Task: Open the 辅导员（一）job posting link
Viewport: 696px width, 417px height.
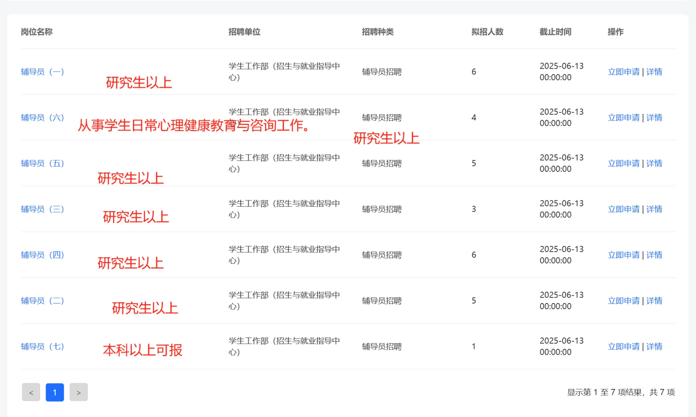Action: click(x=42, y=72)
